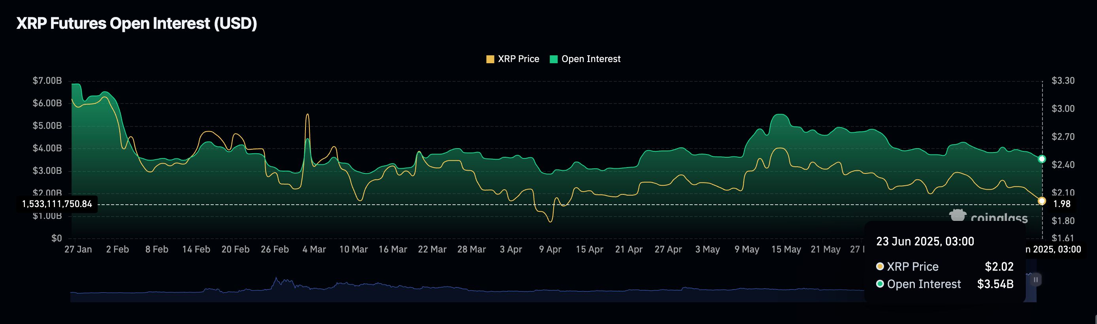Click the 1.98 right-axis crosshair label
The image size is (1097, 324).
coord(1062,204)
